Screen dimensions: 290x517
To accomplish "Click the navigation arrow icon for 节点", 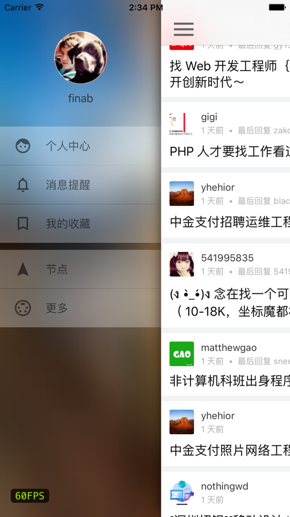I will (23, 269).
